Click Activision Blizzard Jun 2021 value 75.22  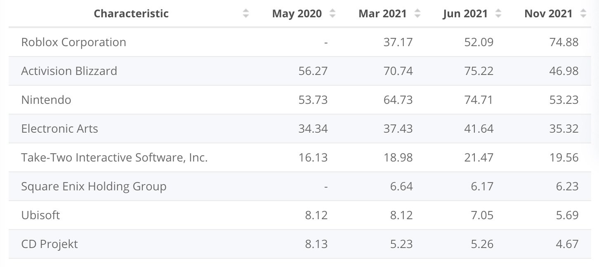click(x=479, y=71)
